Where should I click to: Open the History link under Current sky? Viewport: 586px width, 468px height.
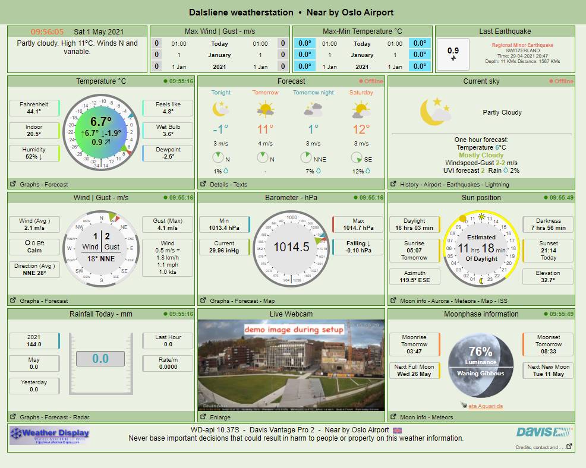[x=409, y=185]
